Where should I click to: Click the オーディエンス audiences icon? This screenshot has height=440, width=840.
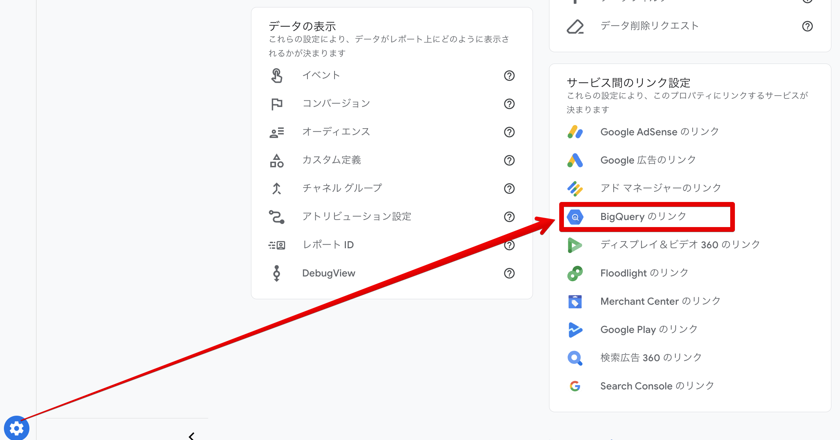pos(277,132)
